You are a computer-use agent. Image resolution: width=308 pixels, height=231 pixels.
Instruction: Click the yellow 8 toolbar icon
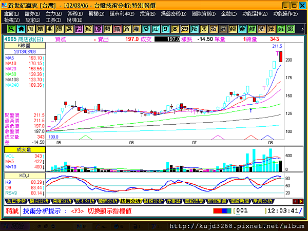click(x=175, y=29)
